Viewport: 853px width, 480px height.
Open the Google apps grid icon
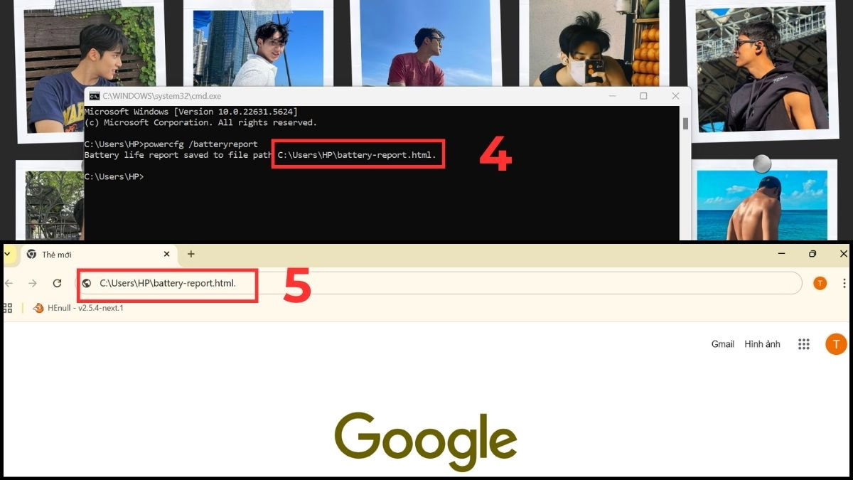pos(804,344)
